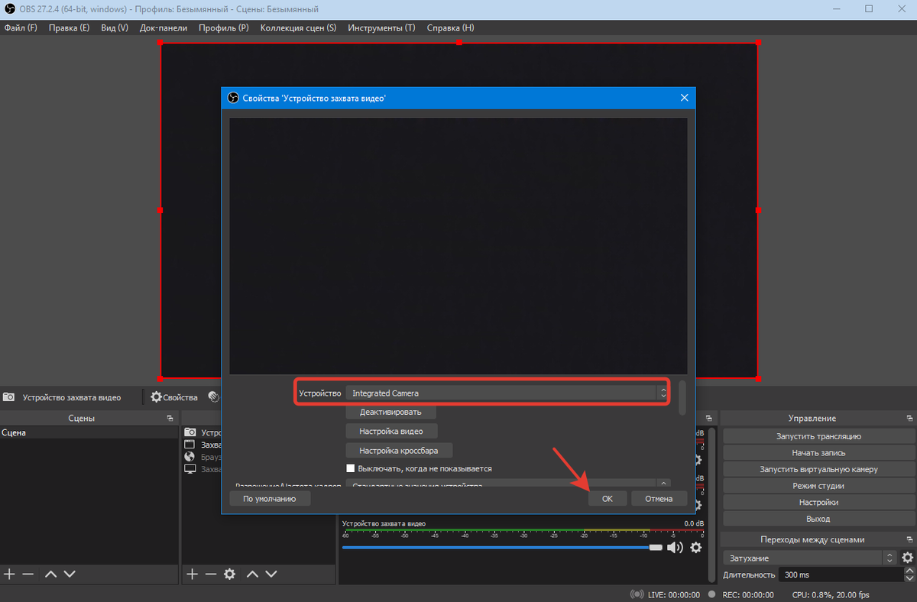This screenshot has height=602, width=917.
Task: Click the Начать запись button
Action: 818,453
